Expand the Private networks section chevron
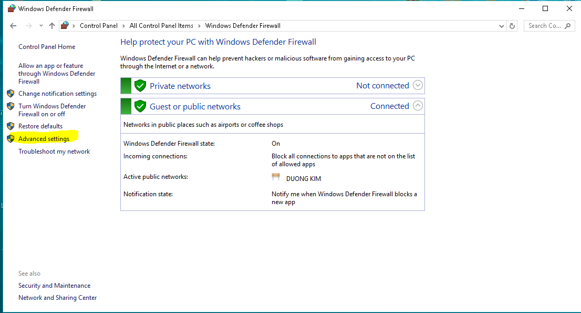This screenshot has width=581, height=313. [418, 85]
